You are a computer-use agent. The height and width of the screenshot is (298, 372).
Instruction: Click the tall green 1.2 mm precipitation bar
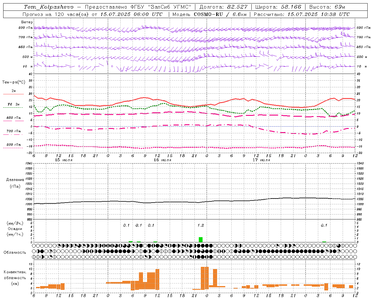[x=201, y=240]
